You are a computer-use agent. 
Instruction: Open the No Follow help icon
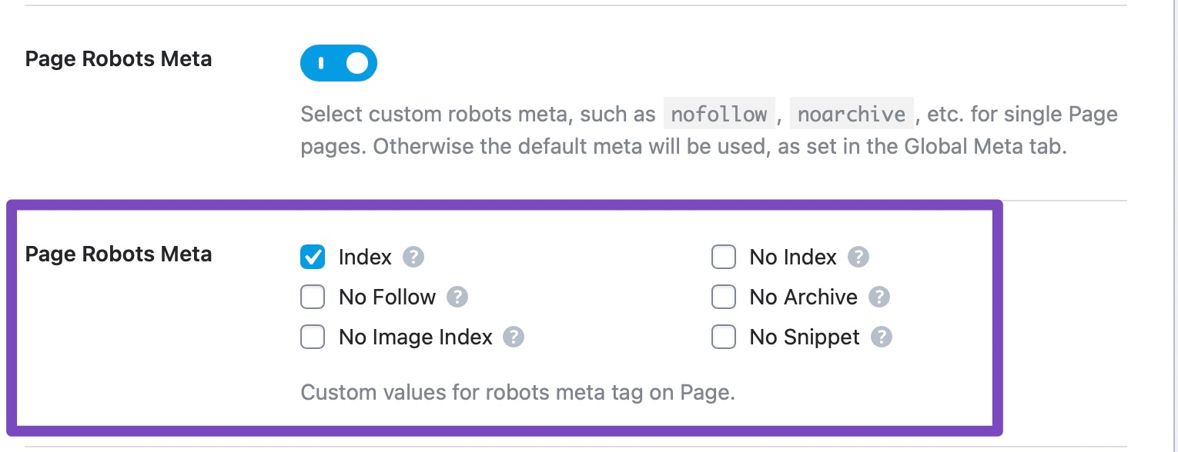point(457,297)
